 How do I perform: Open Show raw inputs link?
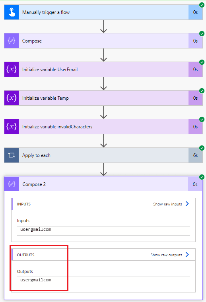point(167,204)
